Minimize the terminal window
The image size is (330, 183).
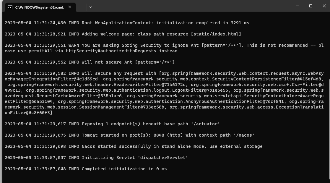pos(297,6)
